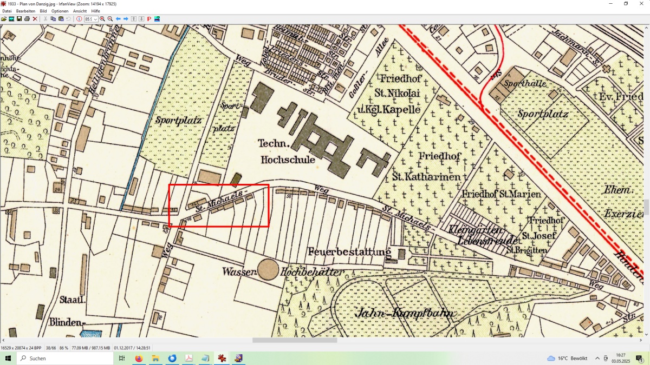
Task: Save the image with the floppy disk icon
Action: pos(19,19)
